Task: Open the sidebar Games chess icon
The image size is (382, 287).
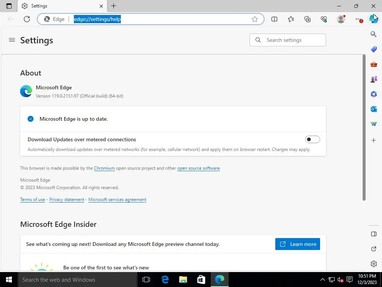Action: click(373, 79)
